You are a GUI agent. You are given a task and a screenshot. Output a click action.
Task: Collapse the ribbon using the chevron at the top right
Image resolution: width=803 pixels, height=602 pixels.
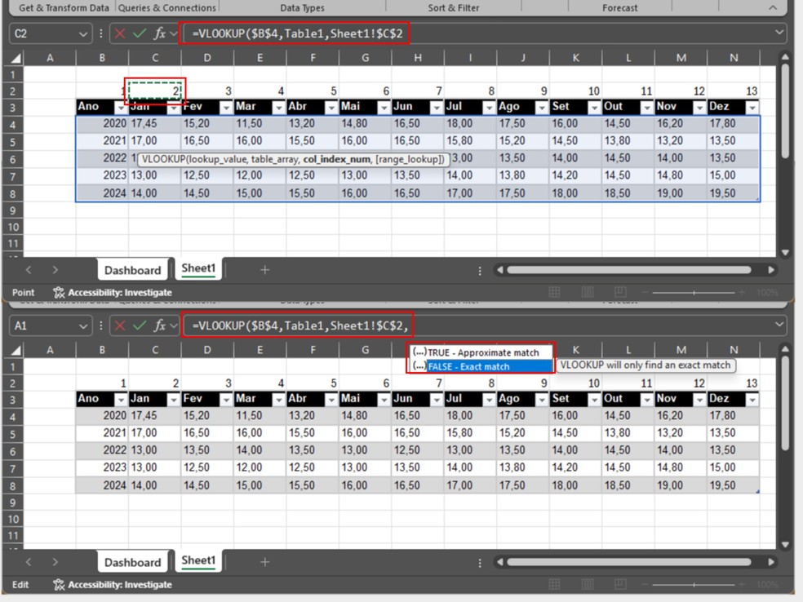point(772,7)
